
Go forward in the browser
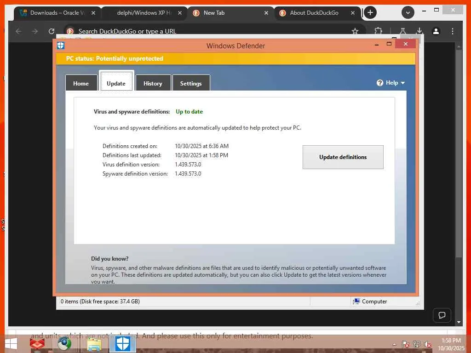click(x=35, y=31)
